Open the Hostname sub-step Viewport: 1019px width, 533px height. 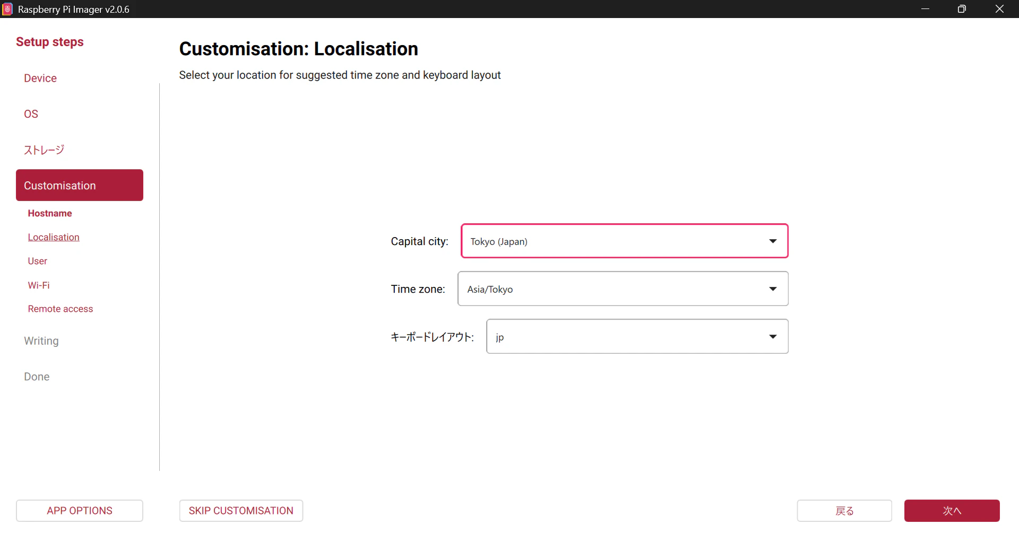pyautogui.click(x=50, y=213)
